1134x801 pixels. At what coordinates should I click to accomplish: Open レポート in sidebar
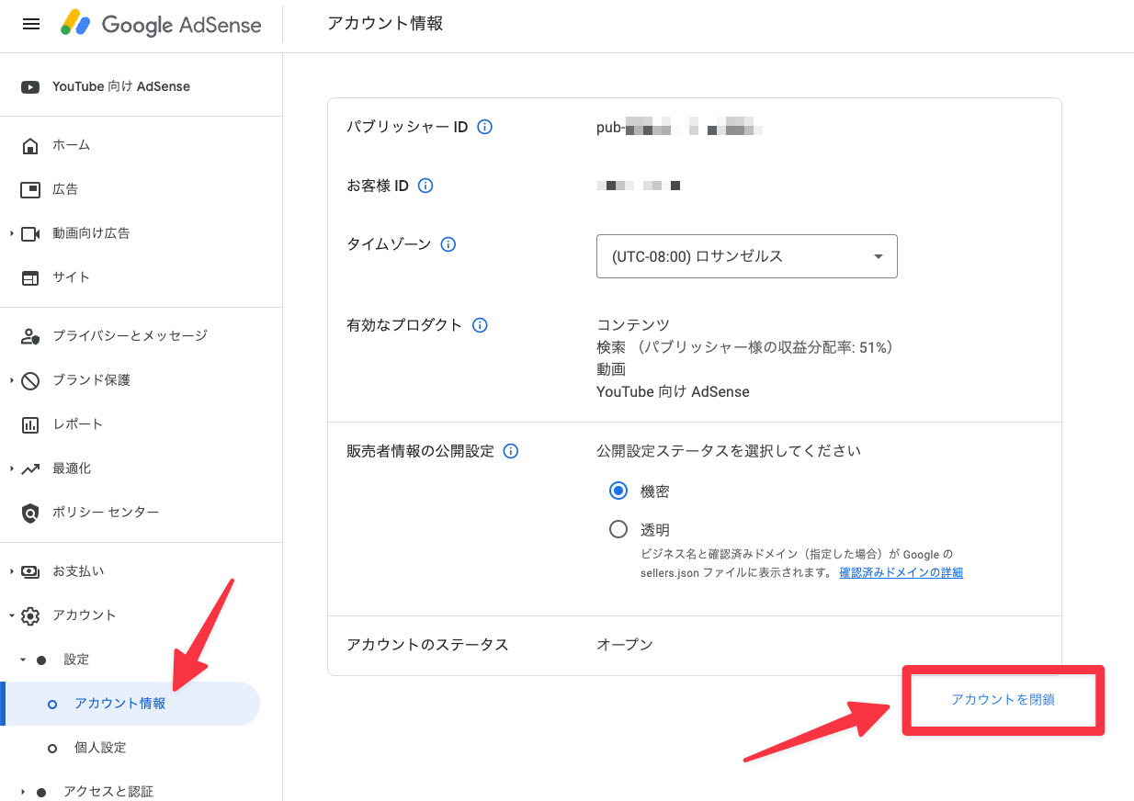click(x=77, y=424)
